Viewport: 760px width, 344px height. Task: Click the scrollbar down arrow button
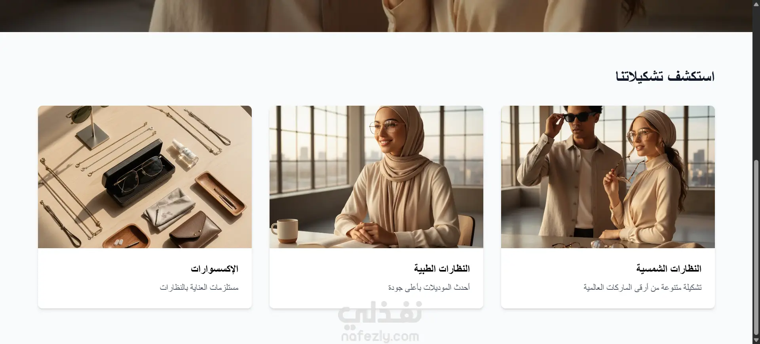point(756,340)
